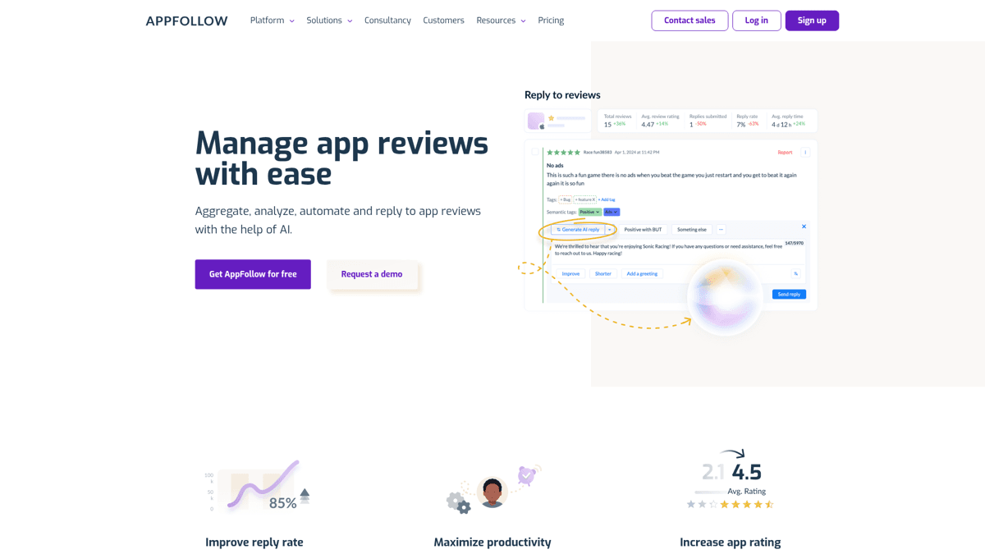Click the Avg. reply time stat
The height and width of the screenshot is (554, 985).
coord(788,121)
